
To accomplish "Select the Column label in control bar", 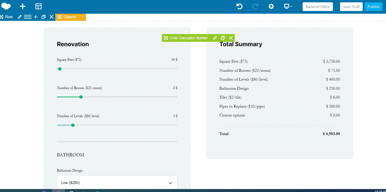I will click(70, 17).
